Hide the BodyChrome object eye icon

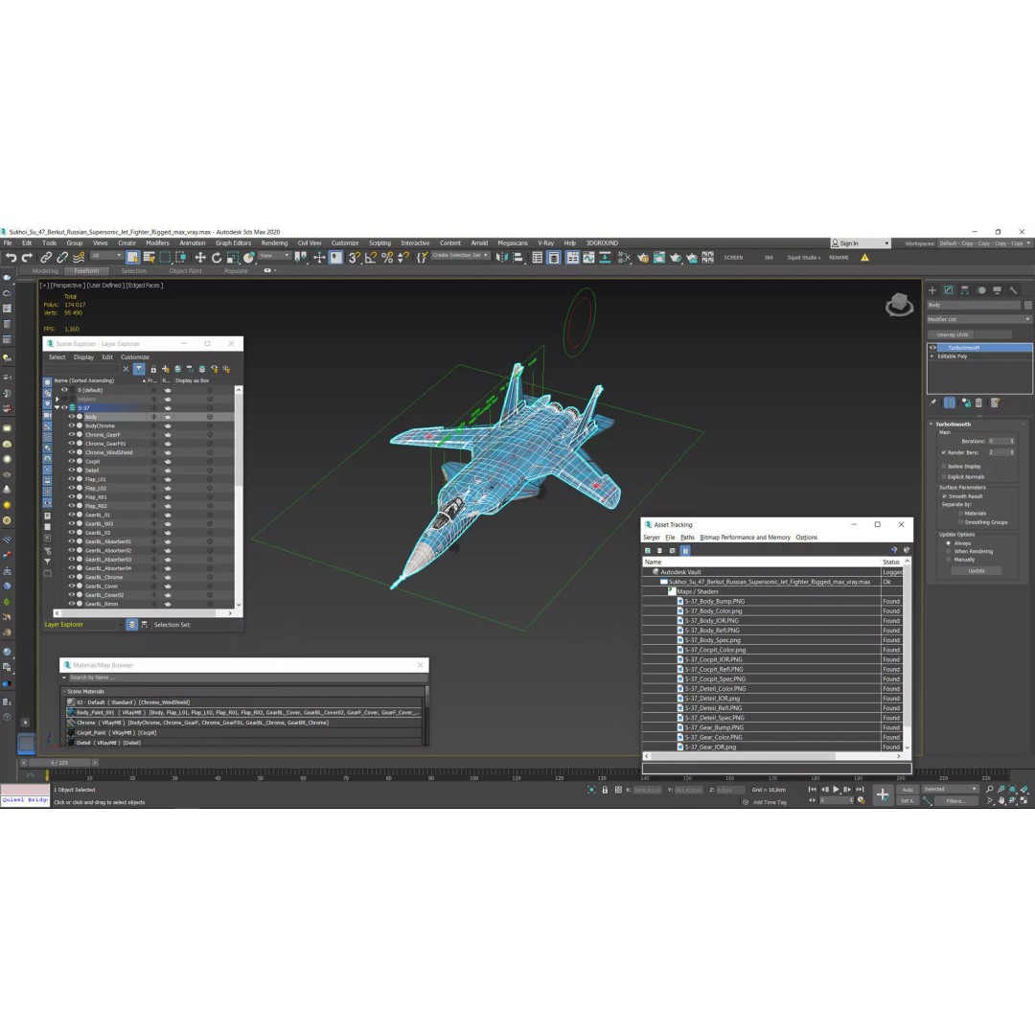71,425
